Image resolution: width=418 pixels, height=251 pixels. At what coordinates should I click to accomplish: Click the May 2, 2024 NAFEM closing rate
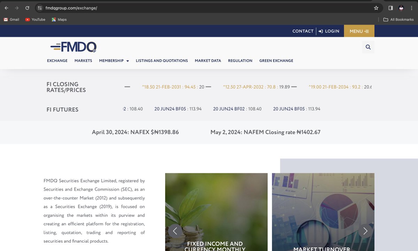point(265,132)
